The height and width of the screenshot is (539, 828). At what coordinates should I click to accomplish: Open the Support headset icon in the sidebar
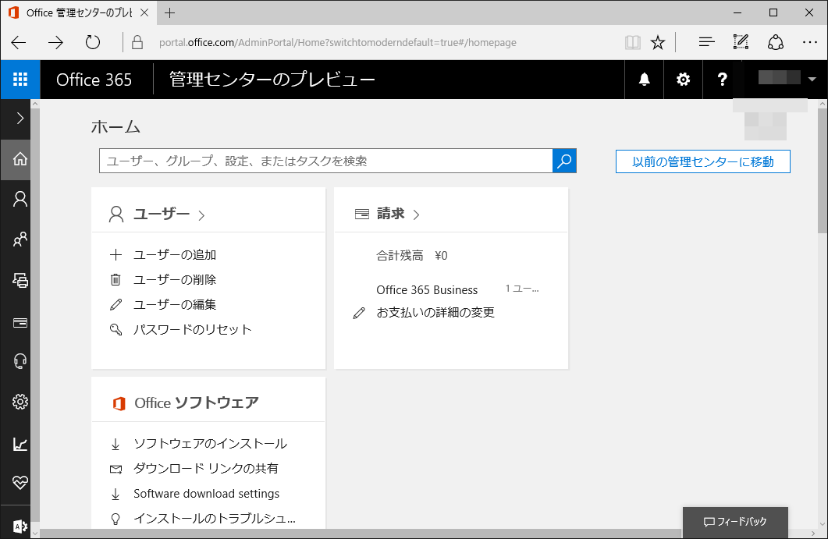click(x=20, y=362)
